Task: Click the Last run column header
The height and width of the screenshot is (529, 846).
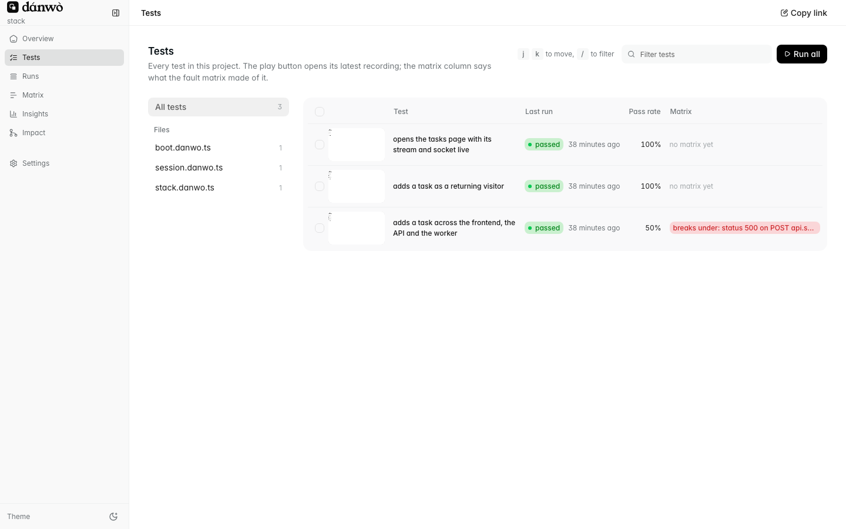Action: (x=539, y=112)
